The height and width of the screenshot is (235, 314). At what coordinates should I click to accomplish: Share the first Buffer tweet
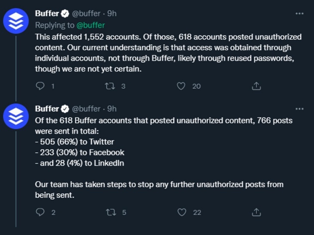tap(256, 86)
